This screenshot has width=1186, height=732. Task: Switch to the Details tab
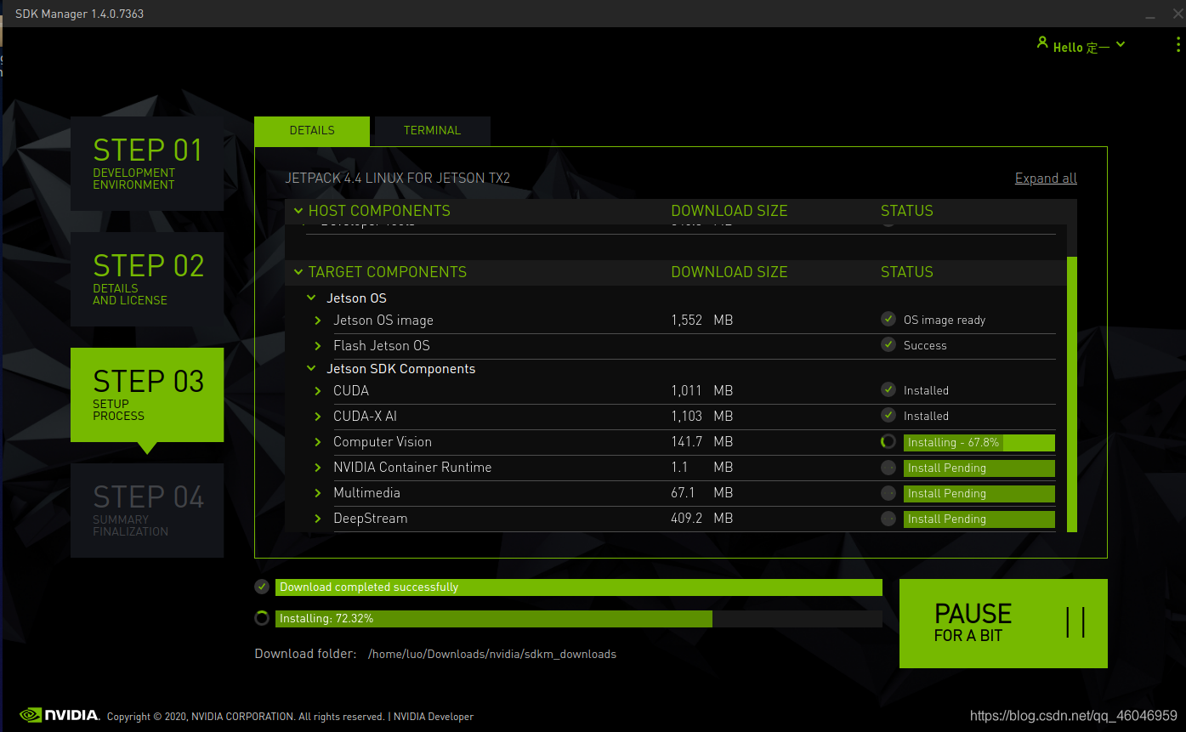coord(312,131)
